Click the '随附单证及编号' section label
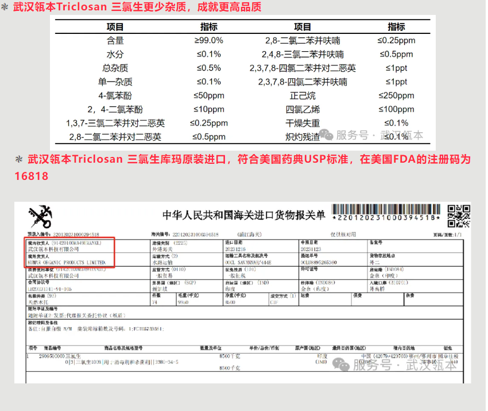The height and width of the screenshot is (411, 488). point(42,309)
